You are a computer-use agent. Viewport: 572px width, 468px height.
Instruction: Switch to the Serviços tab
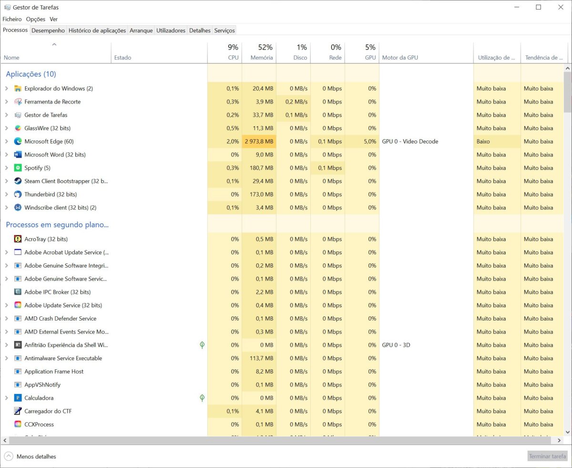pyautogui.click(x=225, y=31)
